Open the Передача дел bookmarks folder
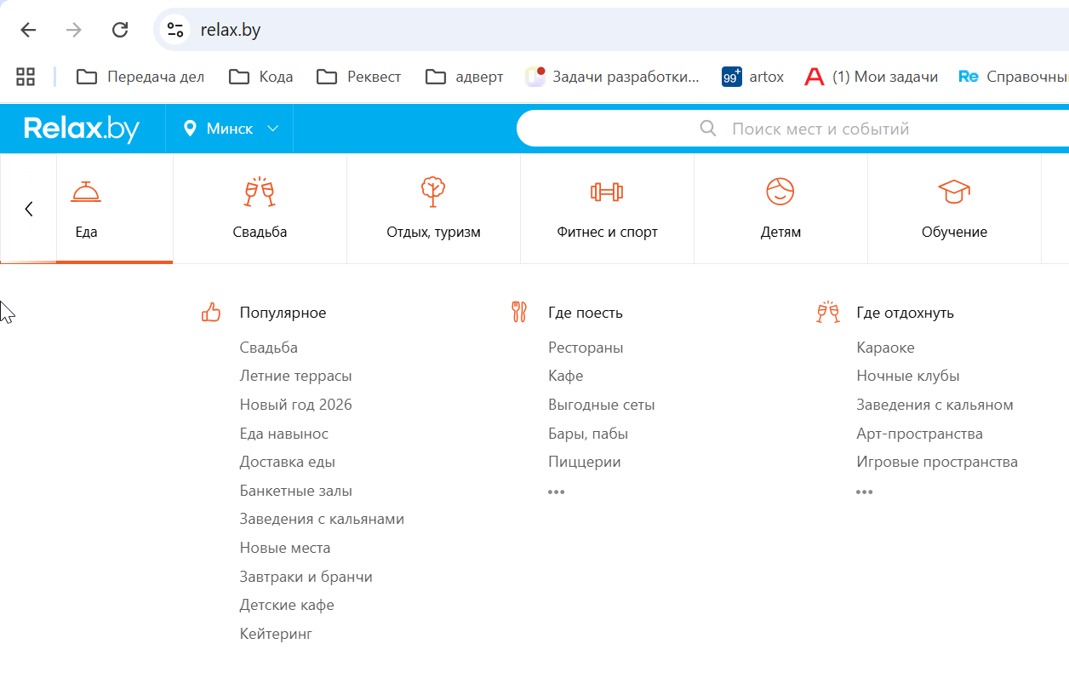The width and height of the screenshot is (1069, 690). 140,77
